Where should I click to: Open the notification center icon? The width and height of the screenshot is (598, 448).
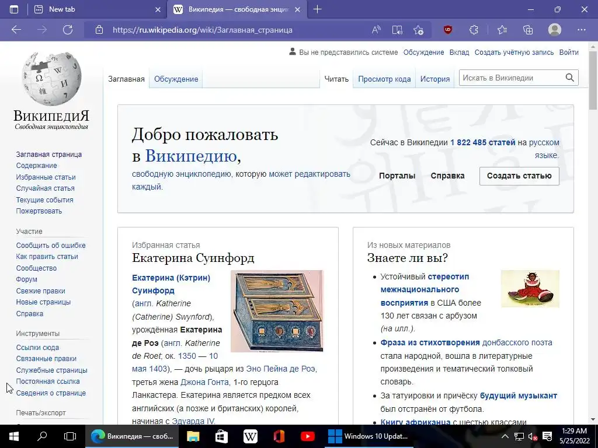click(x=547, y=436)
